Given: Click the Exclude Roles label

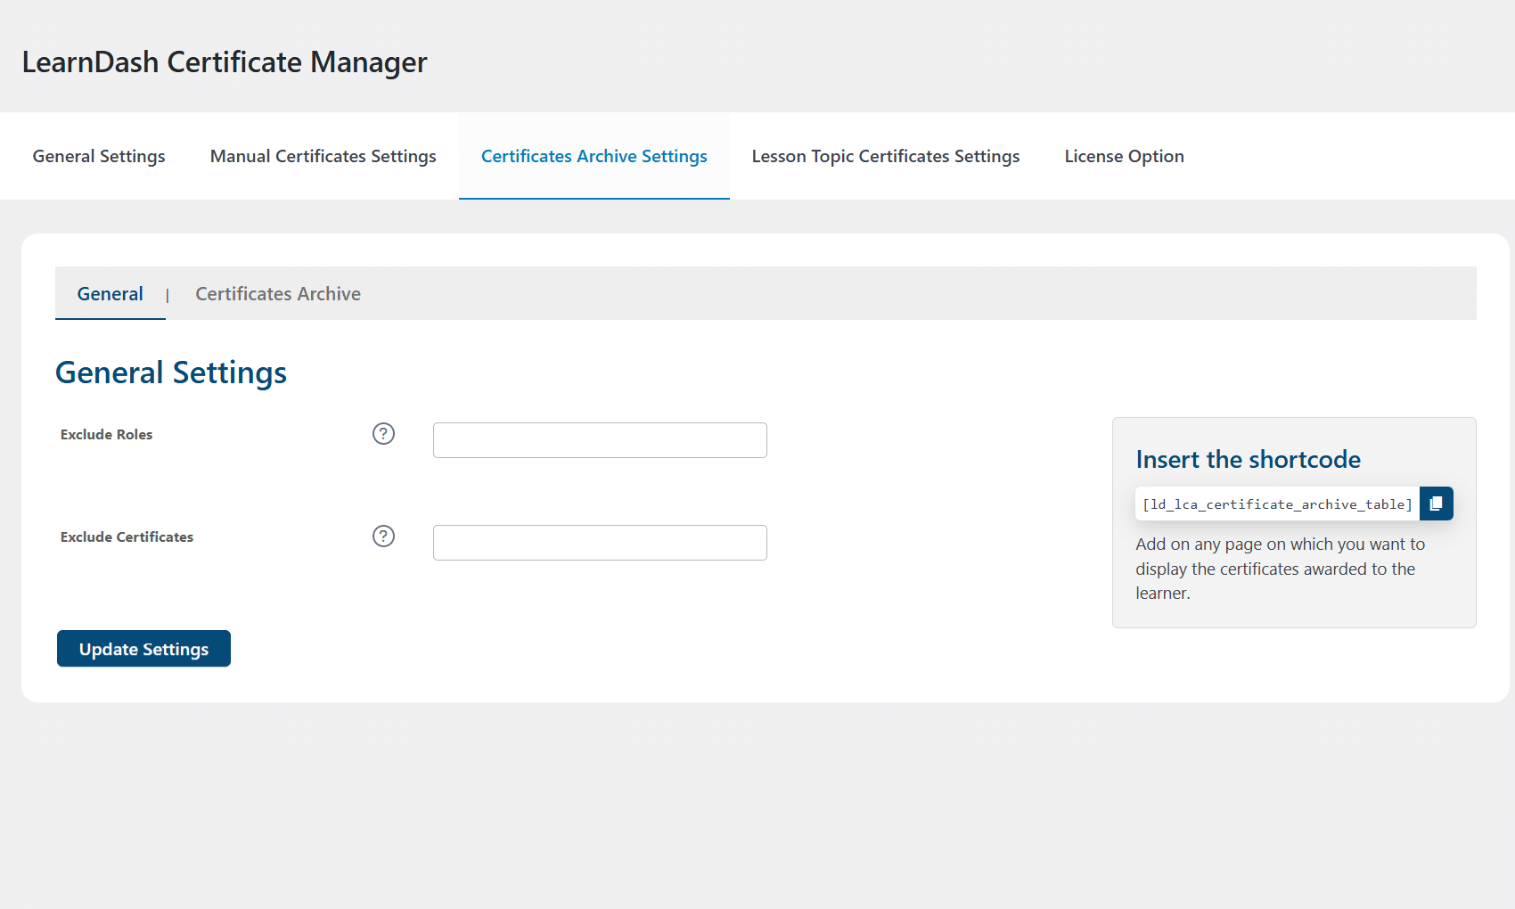Looking at the screenshot, I should 106,434.
